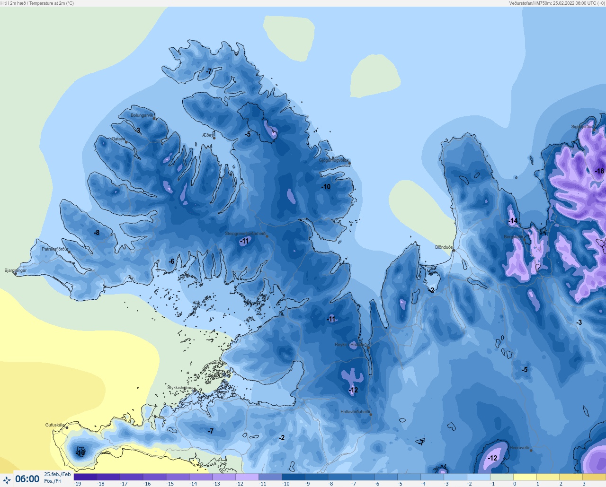606x487 pixels.
Task: Select the Bolungarvík station label
Action: click(142, 115)
